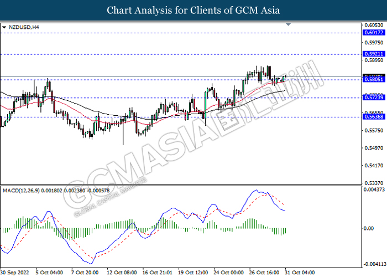
Task: Click the 0.00 MACD zero level label
Action: coord(369,228)
